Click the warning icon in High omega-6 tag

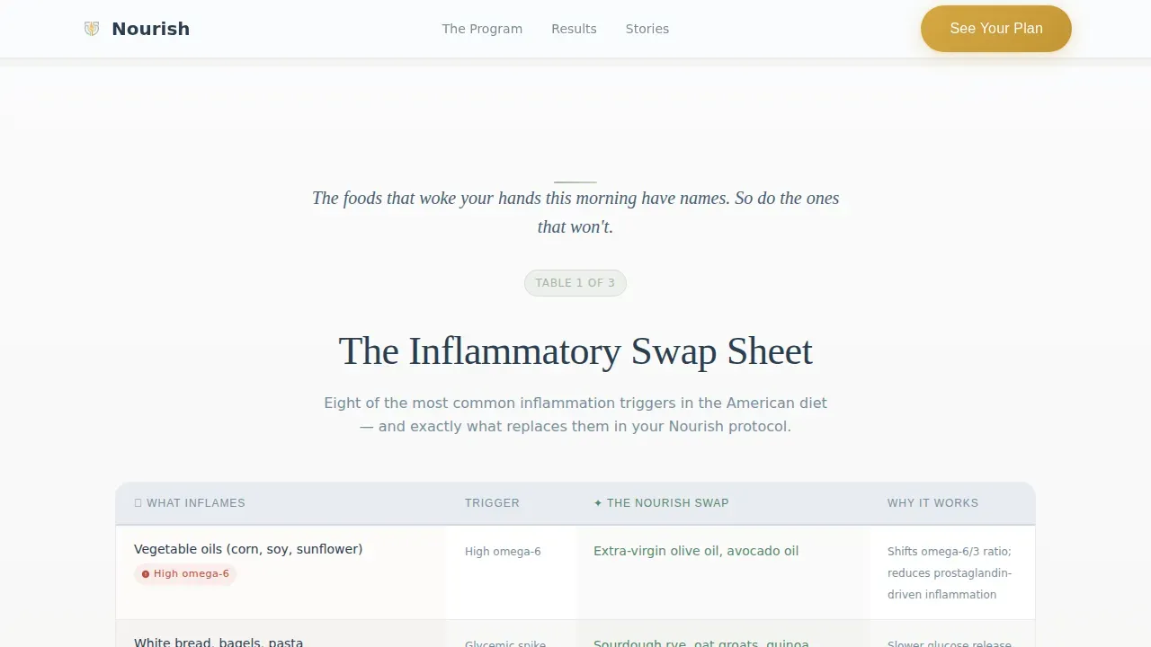click(x=146, y=574)
